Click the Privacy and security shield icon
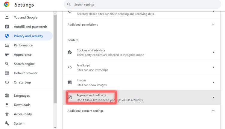The height and width of the screenshot is (129, 225). (x=7, y=36)
